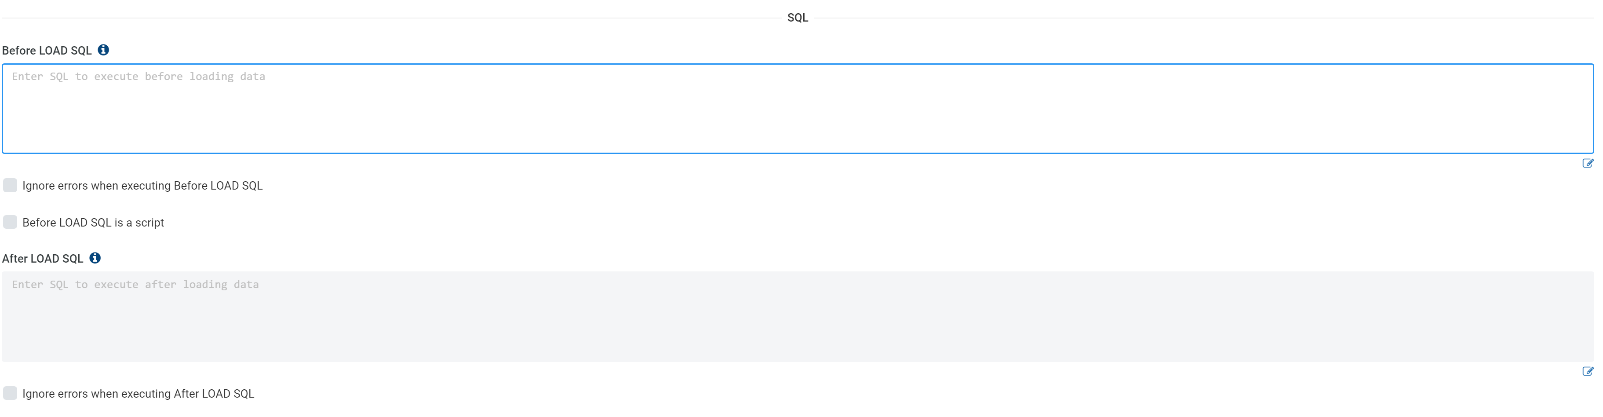
Task: Click info icon beside Before LOAD SQL
Action: (103, 50)
